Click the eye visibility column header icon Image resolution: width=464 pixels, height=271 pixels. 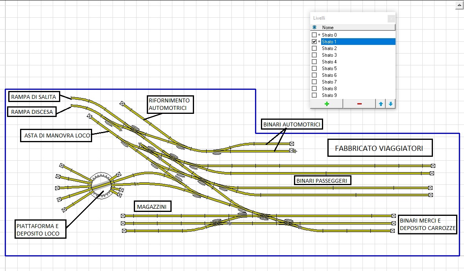(x=314, y=28)
